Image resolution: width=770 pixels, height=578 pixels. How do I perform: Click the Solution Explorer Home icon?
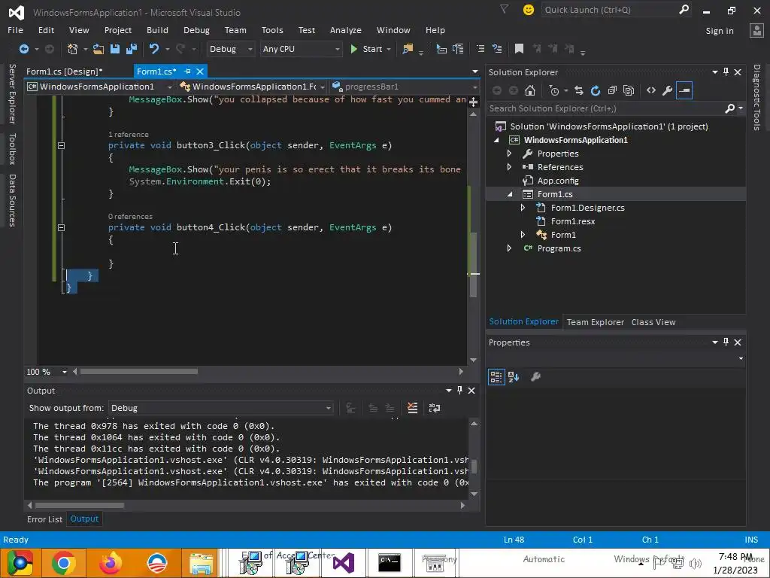click(x=530, y=90)
